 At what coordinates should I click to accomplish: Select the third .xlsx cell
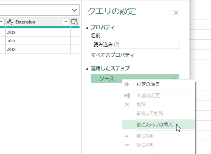38,49
